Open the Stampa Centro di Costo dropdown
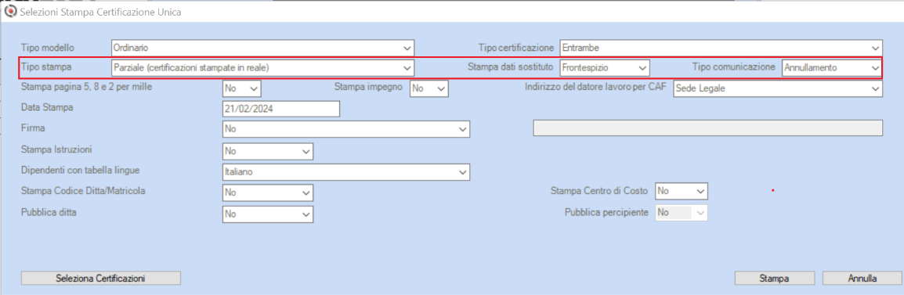 pos(682,191)
